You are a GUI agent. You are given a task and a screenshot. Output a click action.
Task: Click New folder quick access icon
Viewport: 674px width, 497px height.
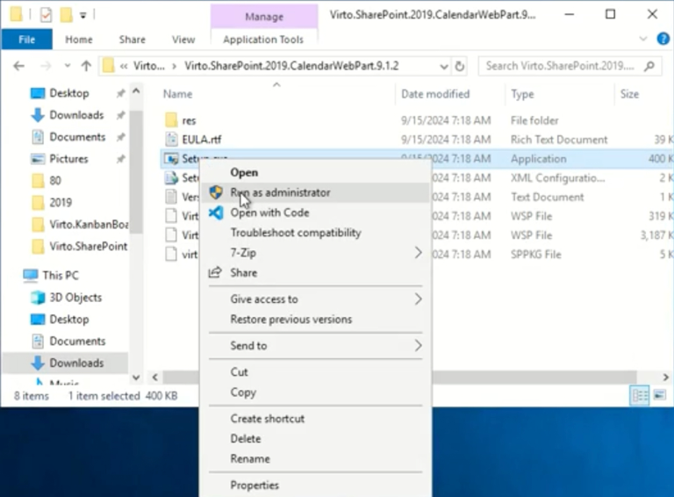[66, 15]
